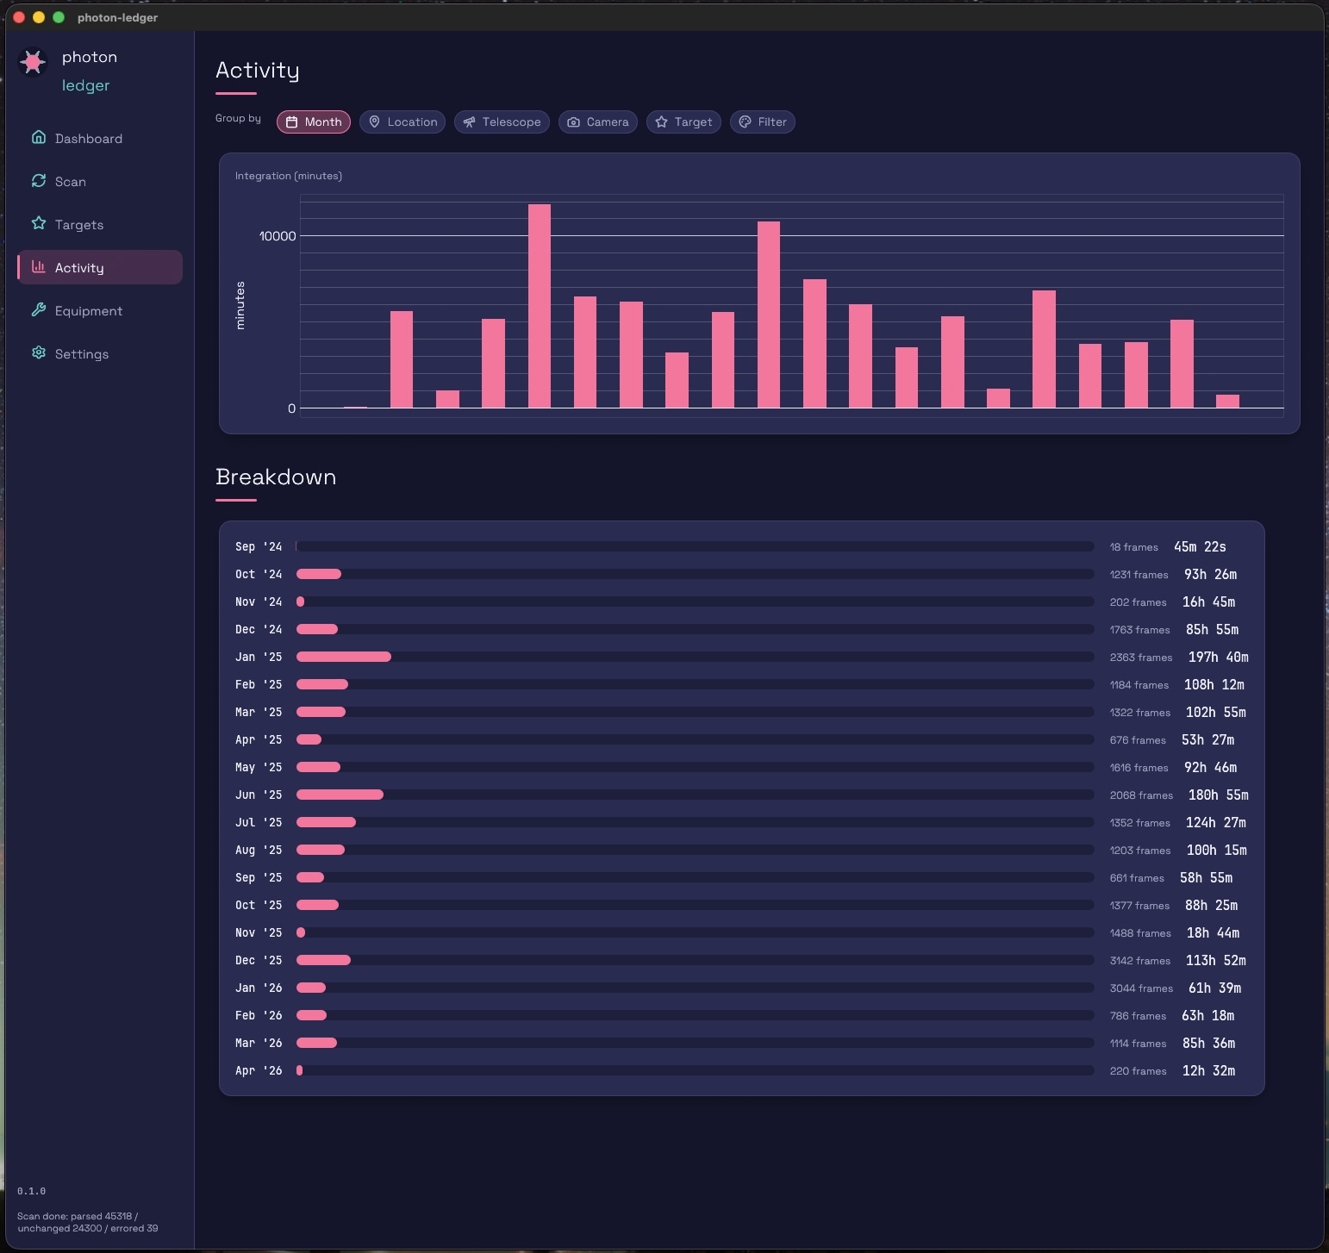Click the photon ledger star logo

(x=33, y=61)
